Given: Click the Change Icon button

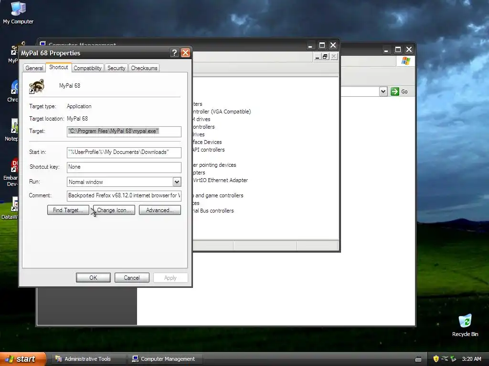Looking at the screenshot, I should 114,210.
